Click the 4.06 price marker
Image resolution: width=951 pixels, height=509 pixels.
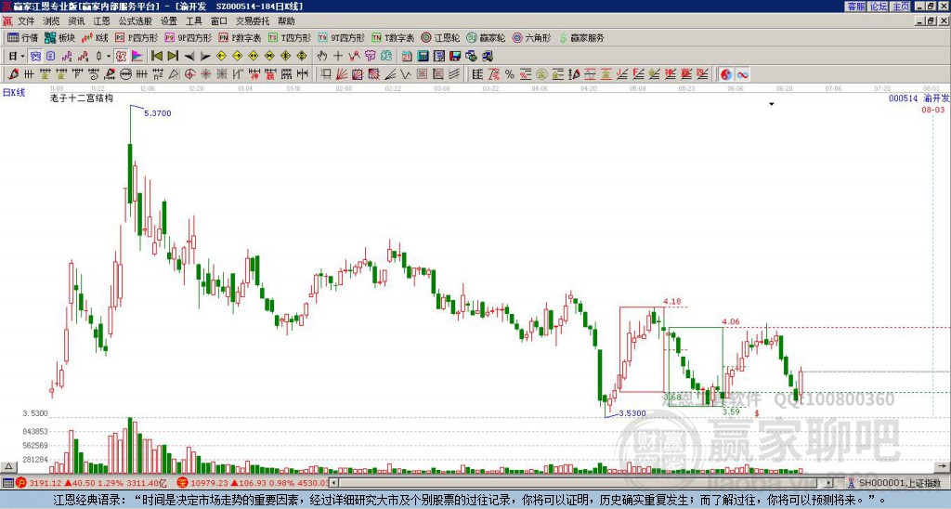click(x=731, y=321)
